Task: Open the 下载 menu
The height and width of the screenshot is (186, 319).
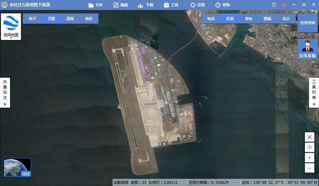Action: tap(146, 5)
